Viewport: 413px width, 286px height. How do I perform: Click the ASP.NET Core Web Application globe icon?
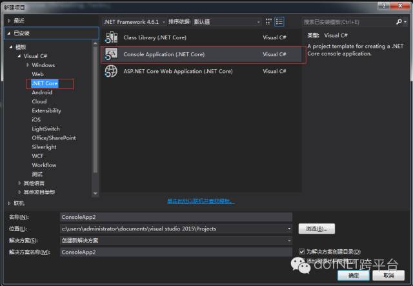point(111,71)
